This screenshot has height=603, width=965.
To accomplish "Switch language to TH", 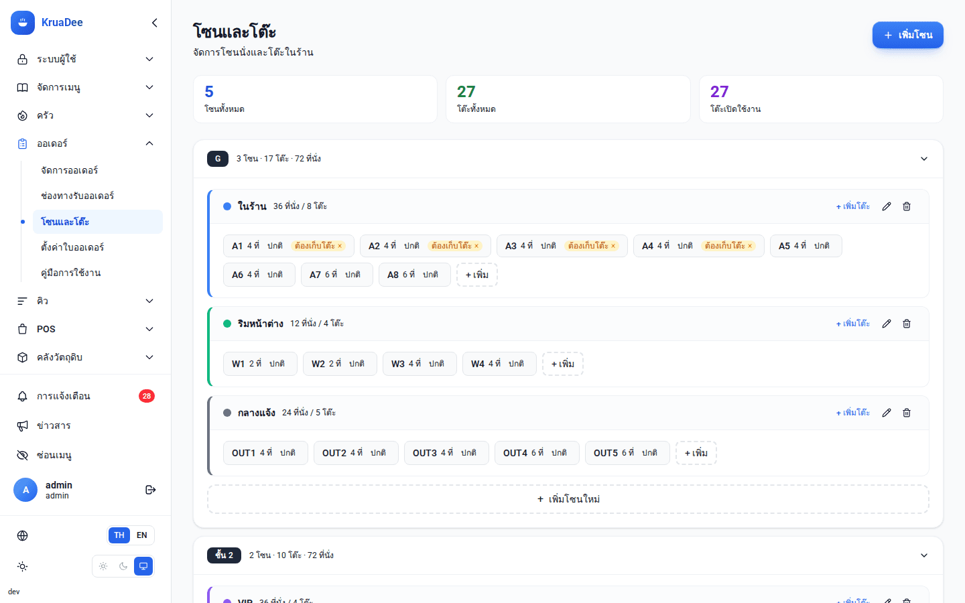I will 119,535.
